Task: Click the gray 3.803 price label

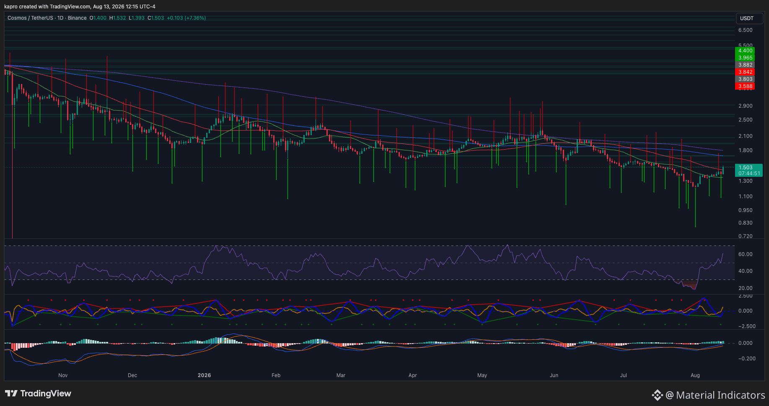Action: 745,79
